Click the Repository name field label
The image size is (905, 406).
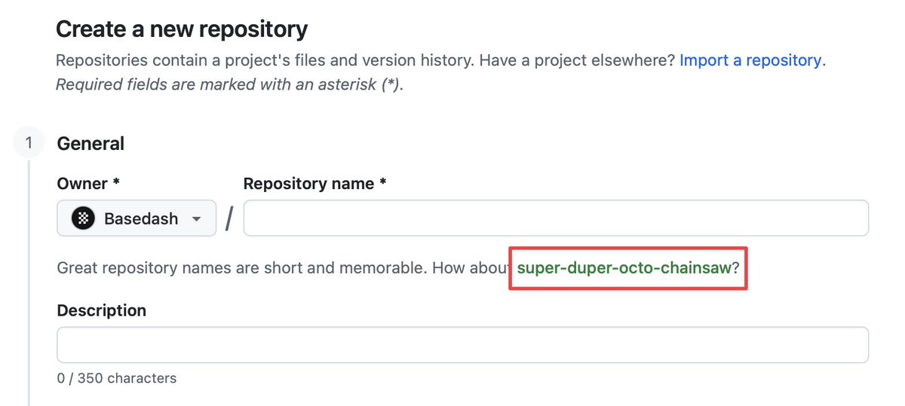click(314, 184)
